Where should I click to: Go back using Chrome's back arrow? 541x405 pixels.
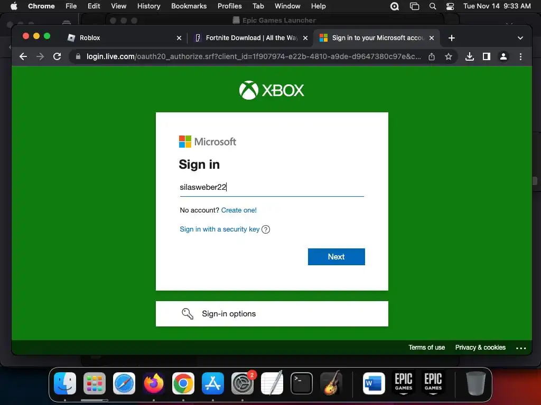[23, 56]
